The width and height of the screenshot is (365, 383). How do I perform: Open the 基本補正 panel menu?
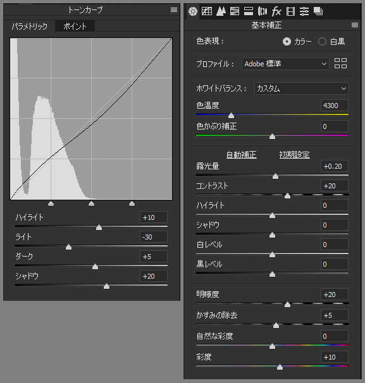355,25
